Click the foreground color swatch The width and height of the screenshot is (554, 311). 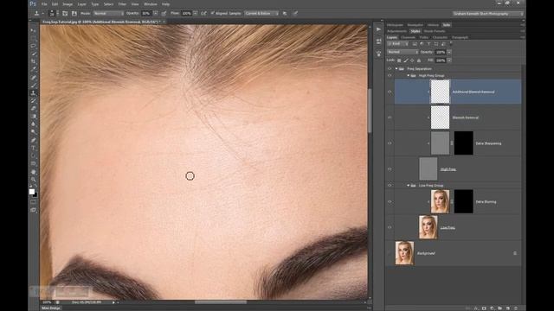31,192
